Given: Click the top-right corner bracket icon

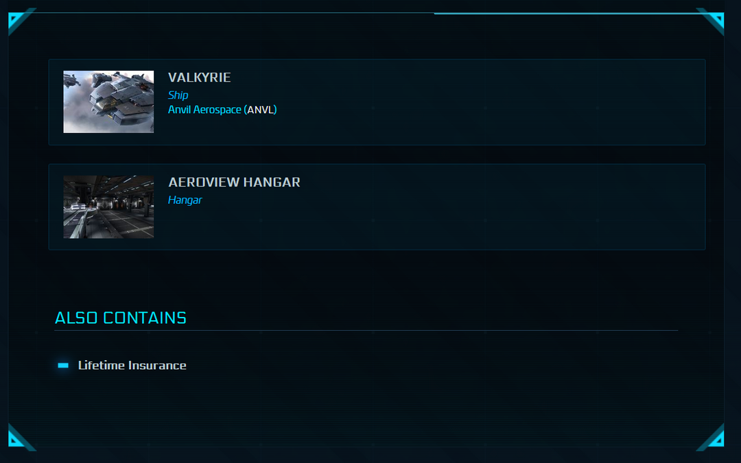Looking at the screenshot, I should (714, 20).
